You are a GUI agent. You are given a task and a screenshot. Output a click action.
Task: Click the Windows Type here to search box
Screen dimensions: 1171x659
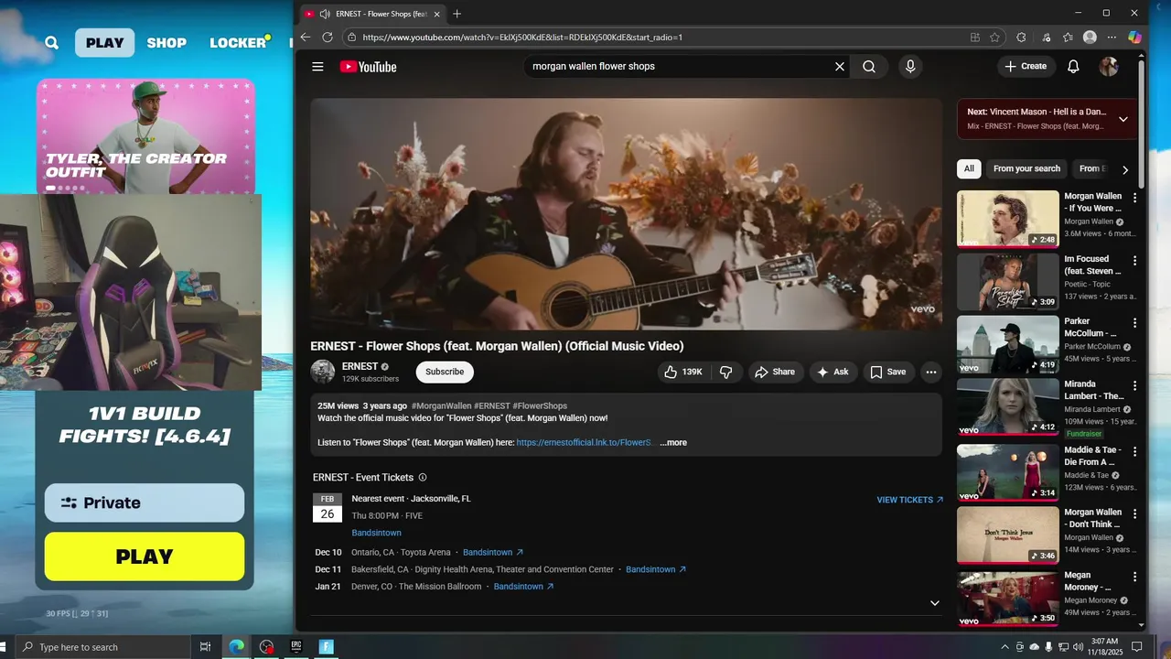point(102,647)
